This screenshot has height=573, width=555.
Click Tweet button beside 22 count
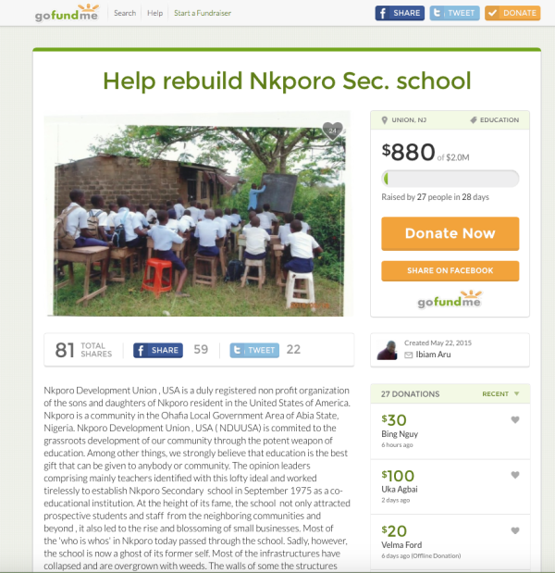[254, 350]
